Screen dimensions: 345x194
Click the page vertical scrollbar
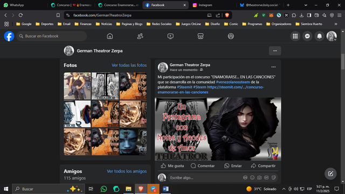(x=343, y=61)
